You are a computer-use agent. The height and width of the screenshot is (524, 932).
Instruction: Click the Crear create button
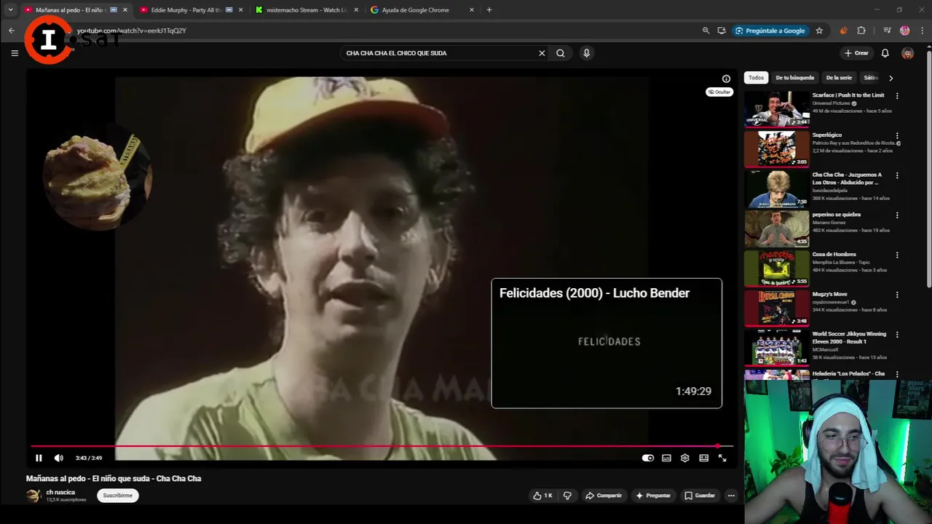pyautogui.click(x=856, y=53)
